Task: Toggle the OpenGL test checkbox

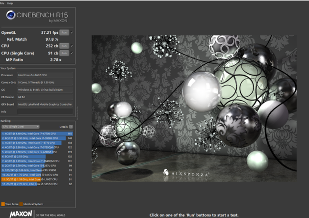Action: click(72, 32)
